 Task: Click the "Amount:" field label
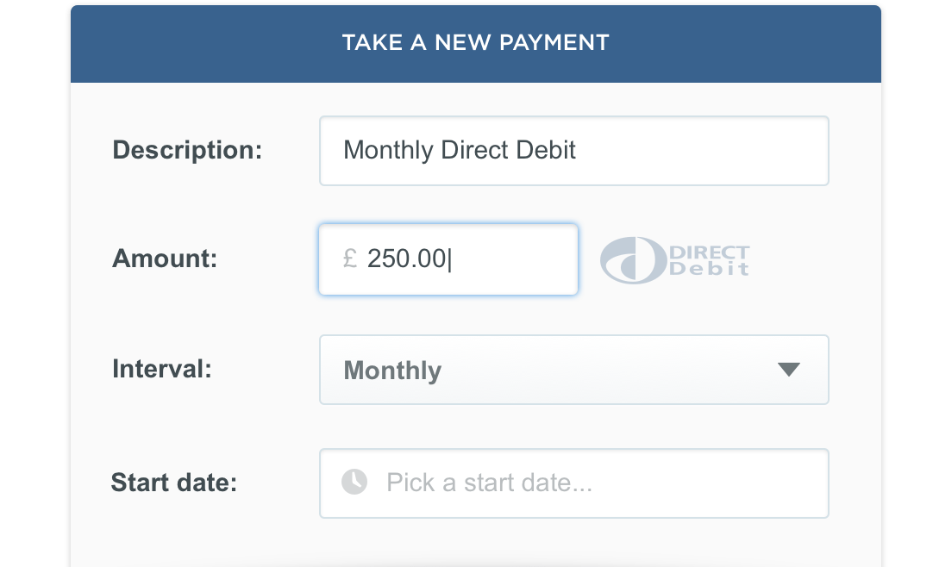165,259
